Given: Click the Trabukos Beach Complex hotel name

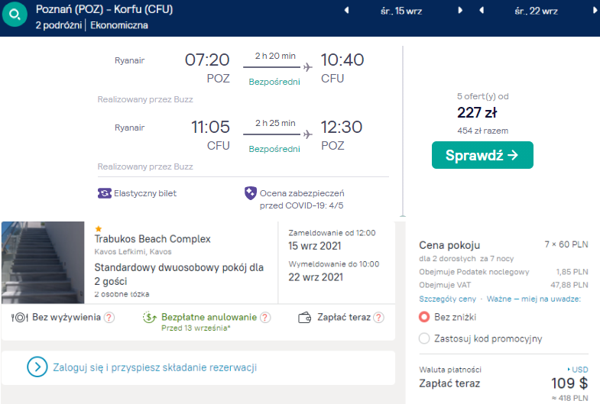Looking at the screenshot, I should pyautogui.click(x=152, y=239).
